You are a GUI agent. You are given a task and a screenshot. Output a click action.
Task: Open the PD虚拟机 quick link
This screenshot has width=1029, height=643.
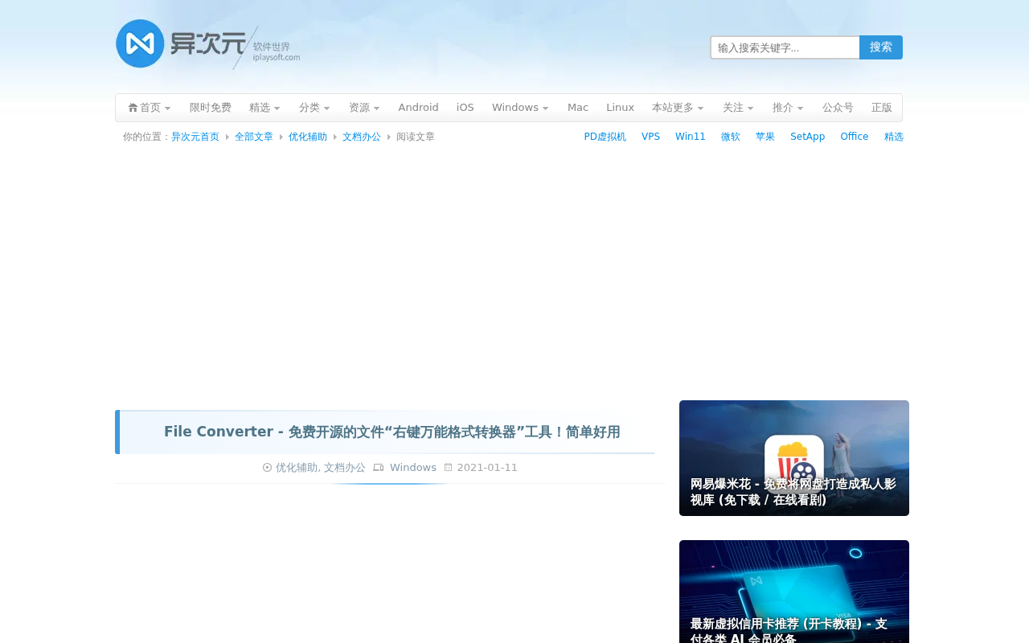[x=605, y=137]
